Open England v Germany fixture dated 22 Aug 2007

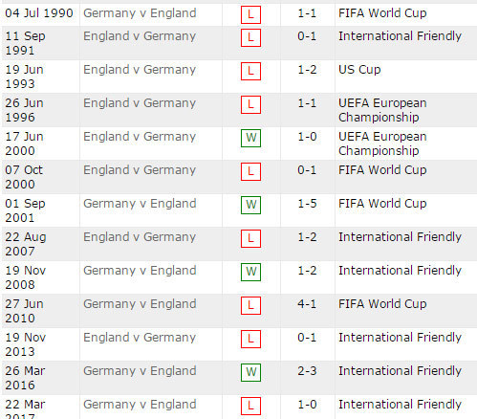click(x=140, y=237)
